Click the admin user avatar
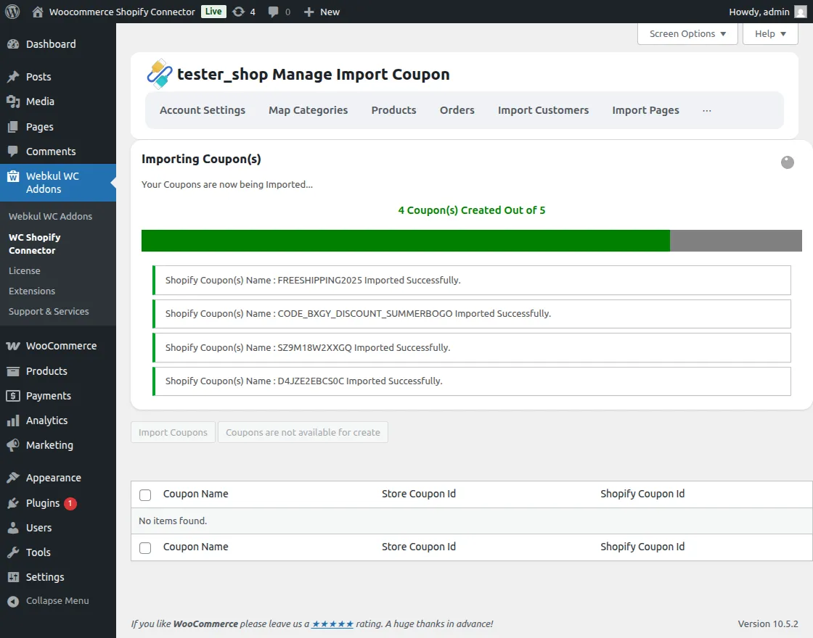Image resolution: width=813 pixels, height=638 pixels. 799,12
